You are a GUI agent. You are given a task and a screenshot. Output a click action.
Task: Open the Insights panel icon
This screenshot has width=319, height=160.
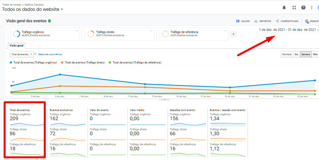click(x=307, y=21)
